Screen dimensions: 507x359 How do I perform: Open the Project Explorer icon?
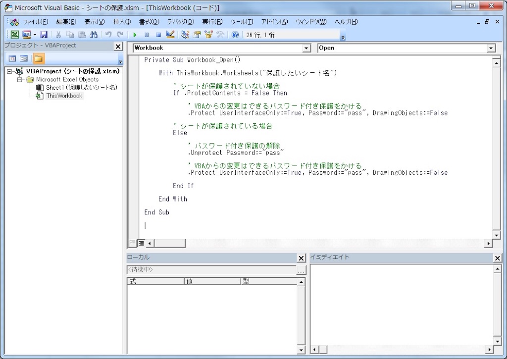click(x=185, y=35)
